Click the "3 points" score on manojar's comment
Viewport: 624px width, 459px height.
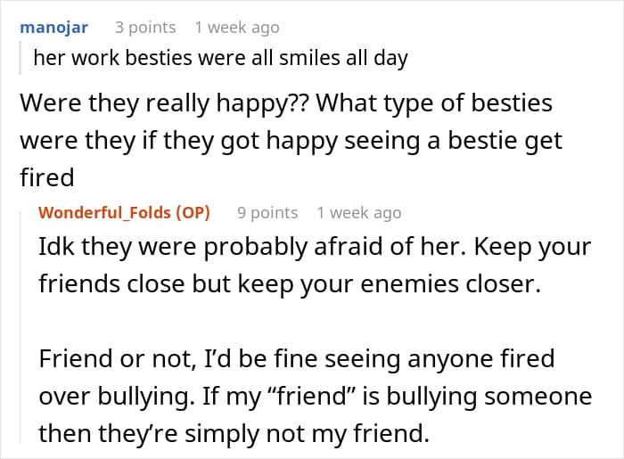click(145, 28)
